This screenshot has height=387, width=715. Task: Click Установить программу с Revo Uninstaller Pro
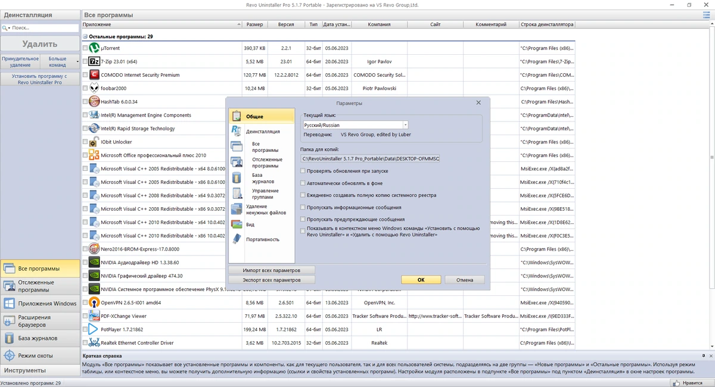[39, 79]
